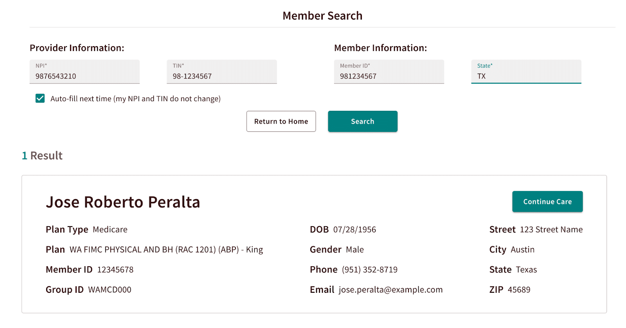Viewport: 626px width, 328px height.
Task: Focus the TIN input field
Action: tap(222, 72)
